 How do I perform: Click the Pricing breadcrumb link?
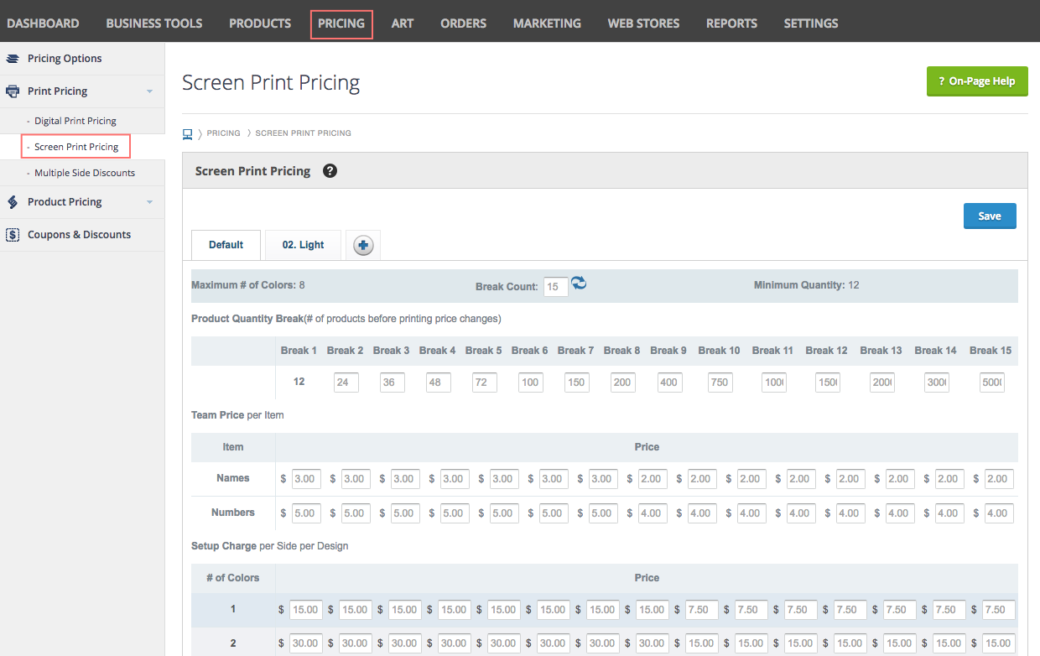point(223,133)
